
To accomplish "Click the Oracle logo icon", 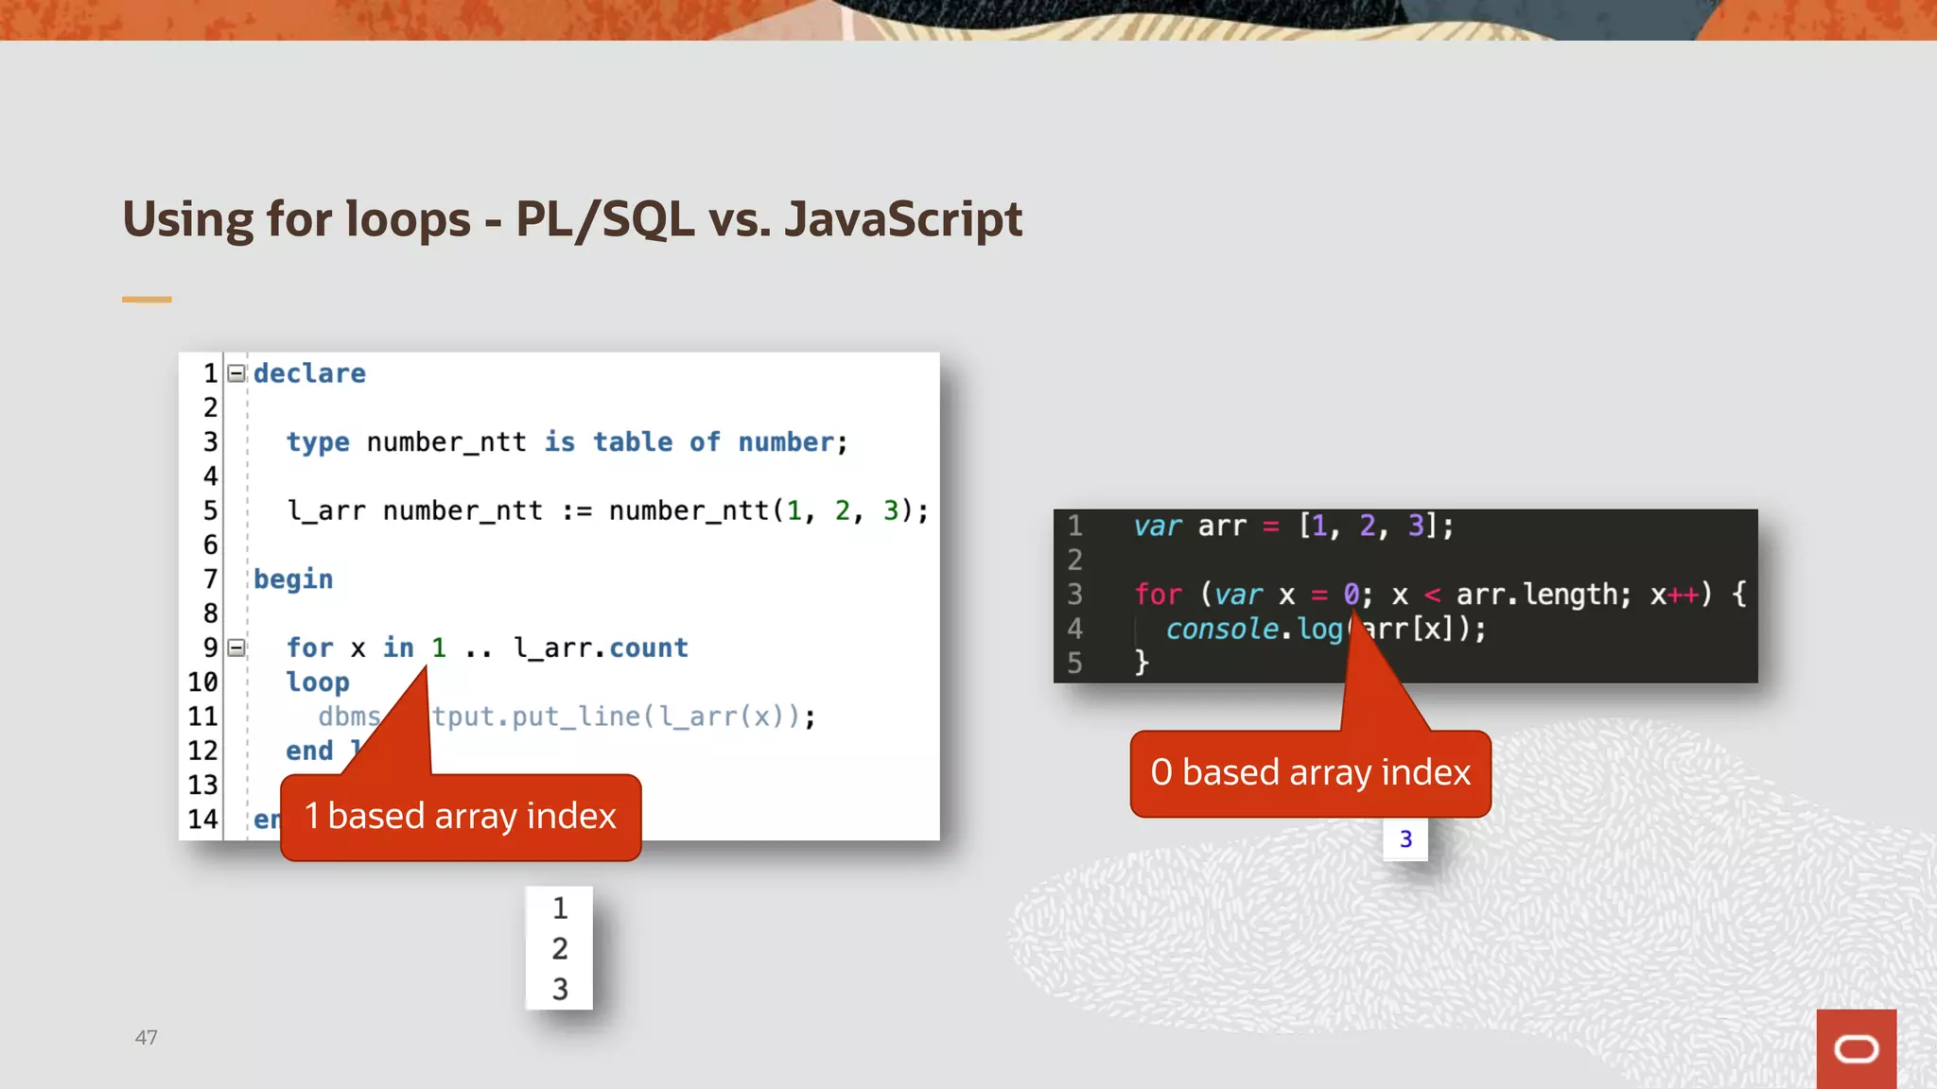I will (x=1856, y=1048).
